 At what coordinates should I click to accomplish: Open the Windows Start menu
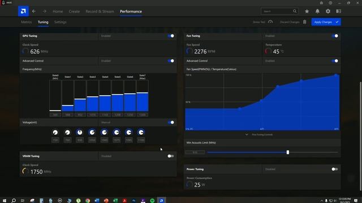pyautogui.click(x=5, y=201)
